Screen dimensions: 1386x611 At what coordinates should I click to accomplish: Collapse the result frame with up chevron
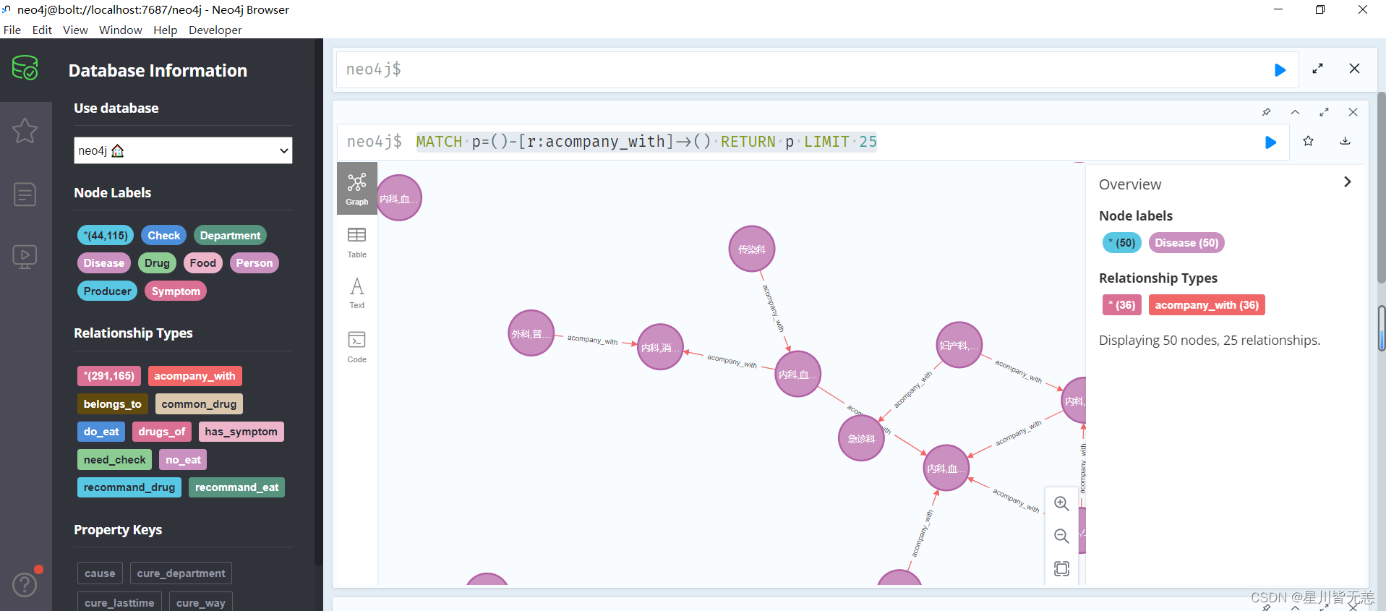pyautogui.click(x=1295, y=112)
